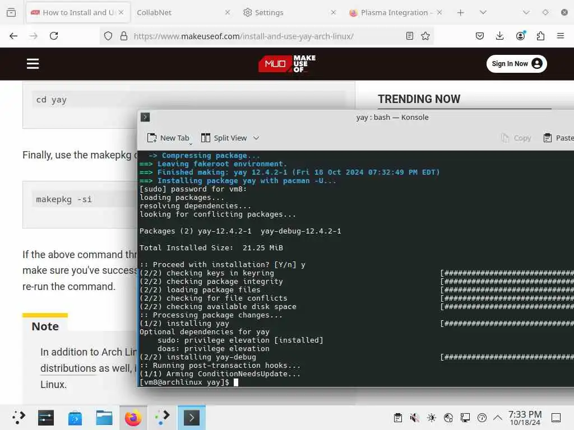The height and width of the screenshot is (430, 574).
Task: Open the tracking protection shield icon
Action: (x=108, y=36)
